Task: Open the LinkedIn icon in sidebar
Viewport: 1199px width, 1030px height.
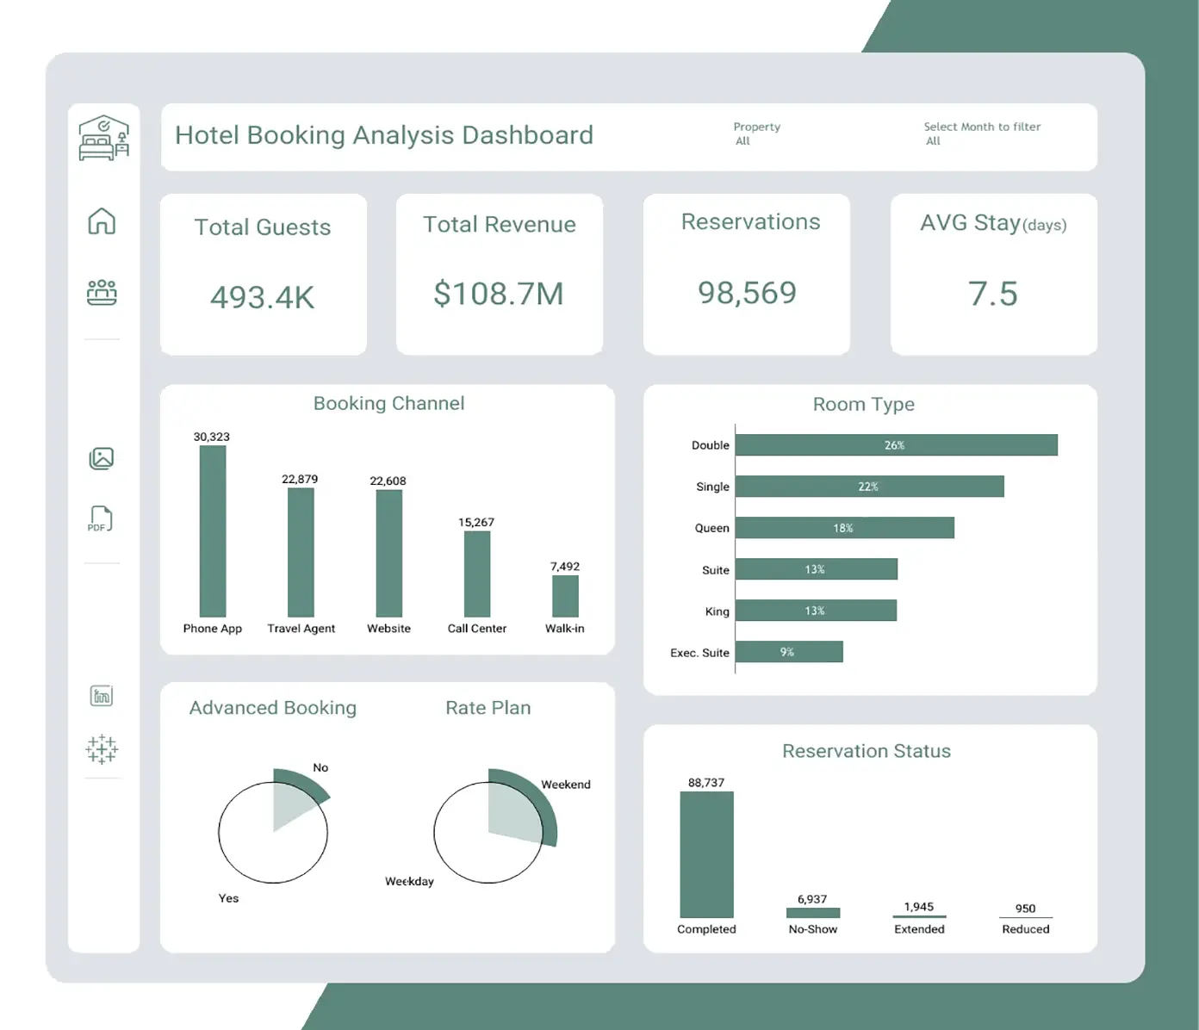Action: pos(102,696)
